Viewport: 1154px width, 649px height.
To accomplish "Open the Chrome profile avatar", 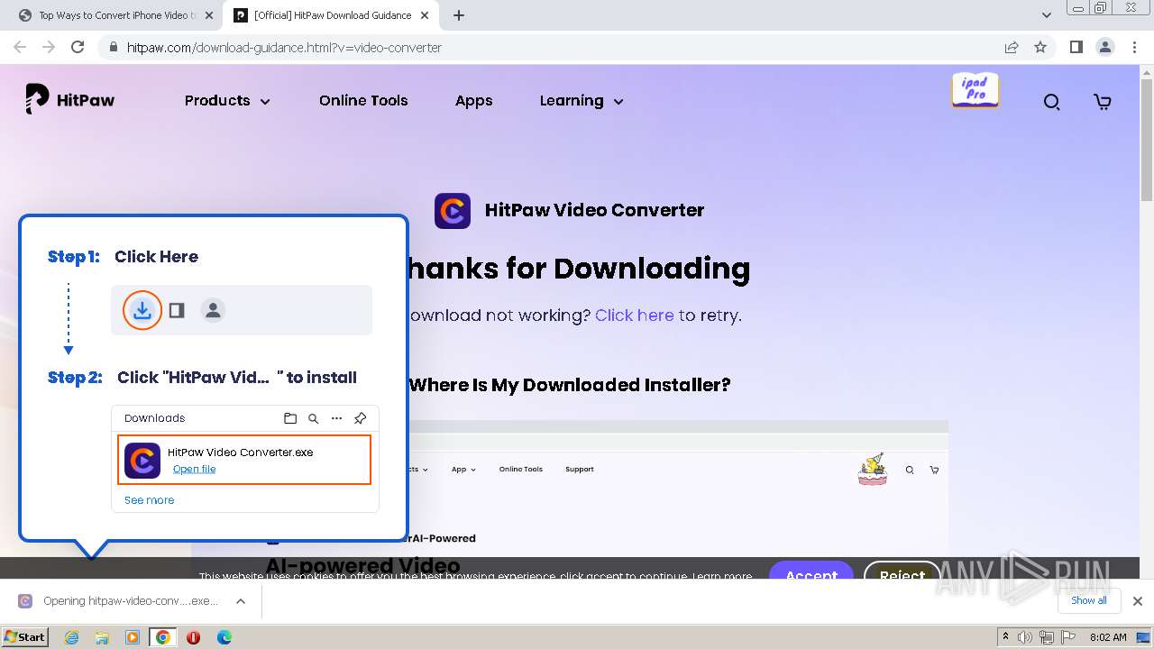I will click(1104, 47).
